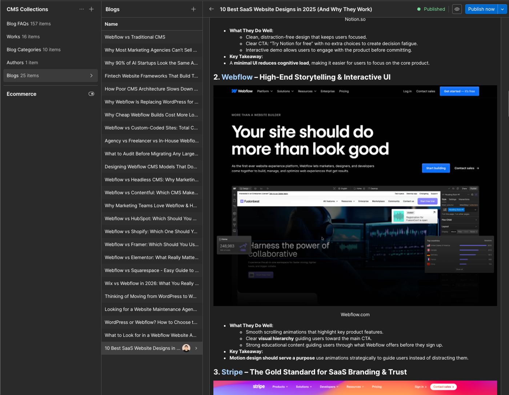This screenshot has height=395, width=509.
Task: Open Wix vs Webflow in 2026 post
Action: [152, 283]
